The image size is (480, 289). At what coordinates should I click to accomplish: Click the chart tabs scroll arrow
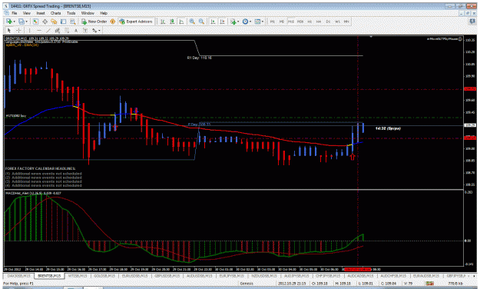pos(474,276)
